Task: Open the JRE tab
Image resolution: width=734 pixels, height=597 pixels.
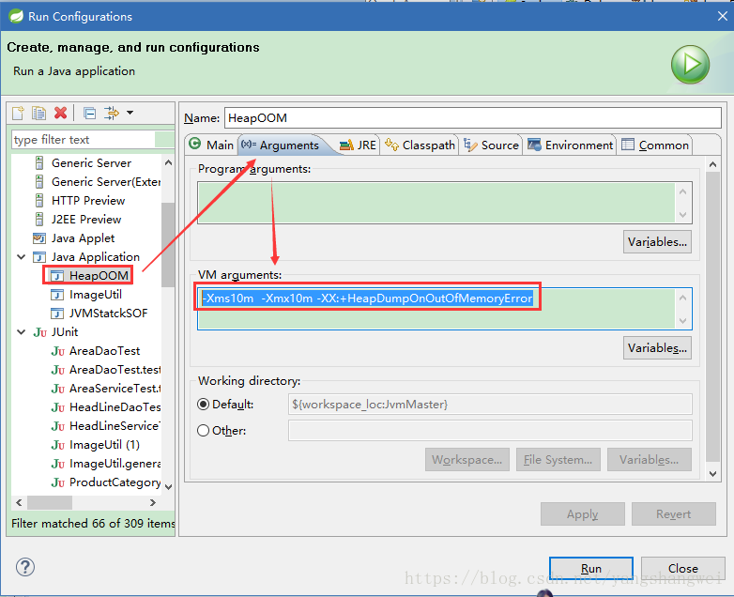Action: (x=358, y=145)
